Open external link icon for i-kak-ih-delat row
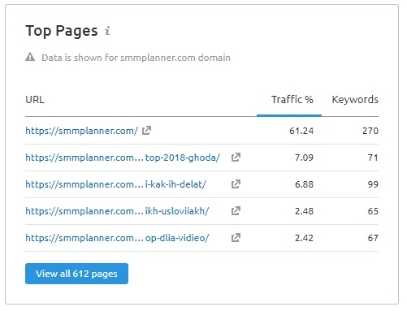The width and height of the screenshot is (407, 311). click(x=236, y=184)
